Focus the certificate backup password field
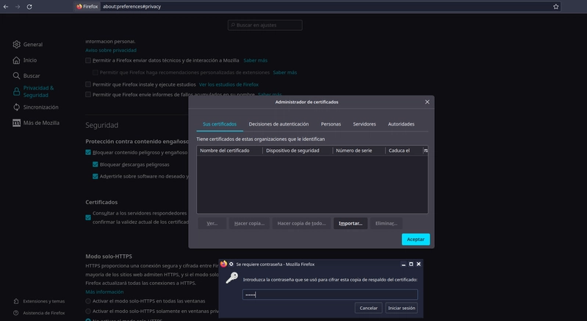Image resolution: width=587 pixels, height=321 pixels. click(330, 295)
